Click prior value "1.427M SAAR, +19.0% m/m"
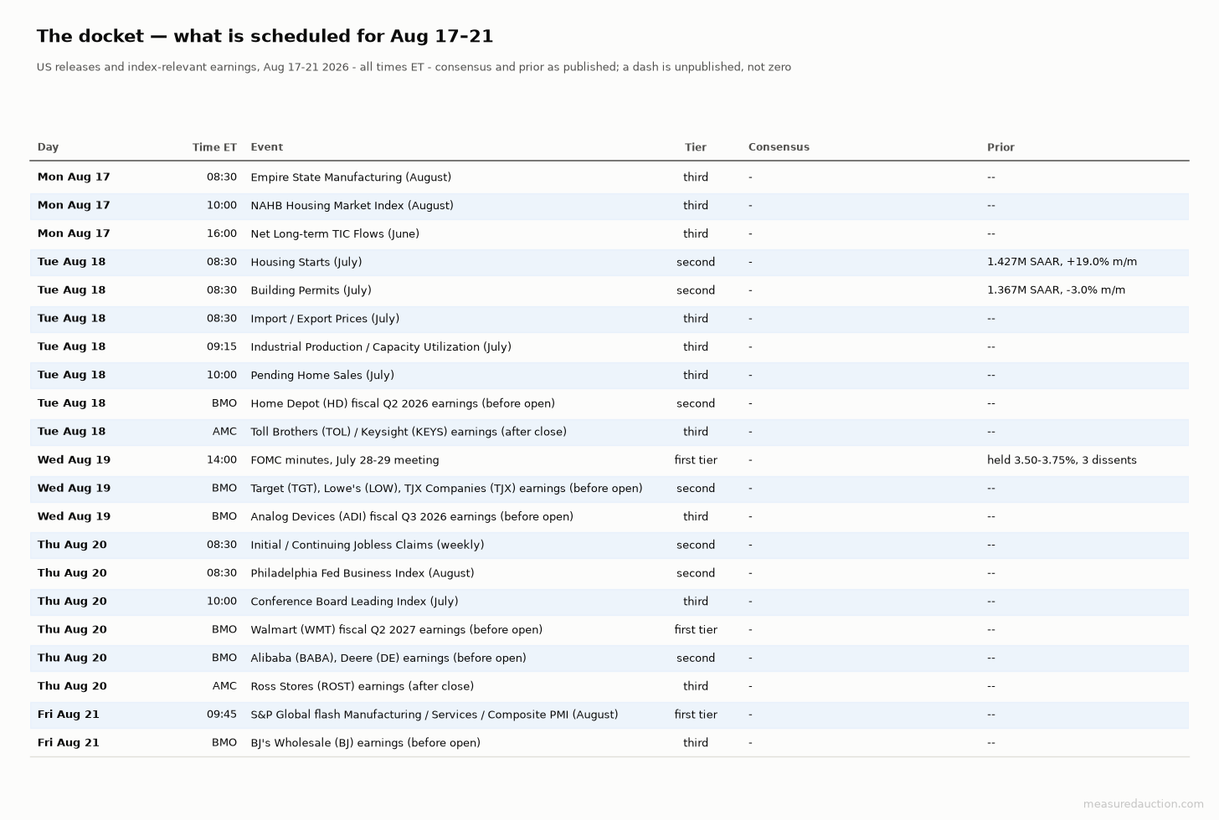Screen dimensions: 1219x820 (x=1062, y=262)
